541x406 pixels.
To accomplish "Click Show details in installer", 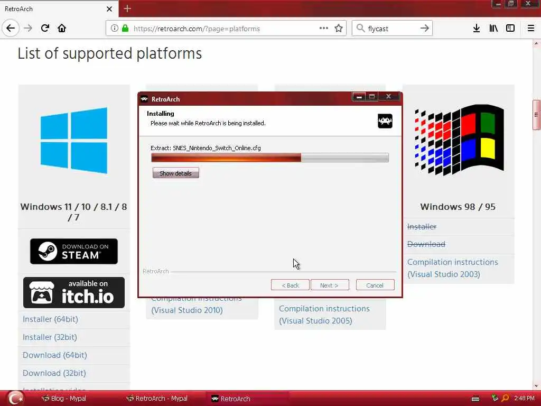I will [x=175, y=173].
